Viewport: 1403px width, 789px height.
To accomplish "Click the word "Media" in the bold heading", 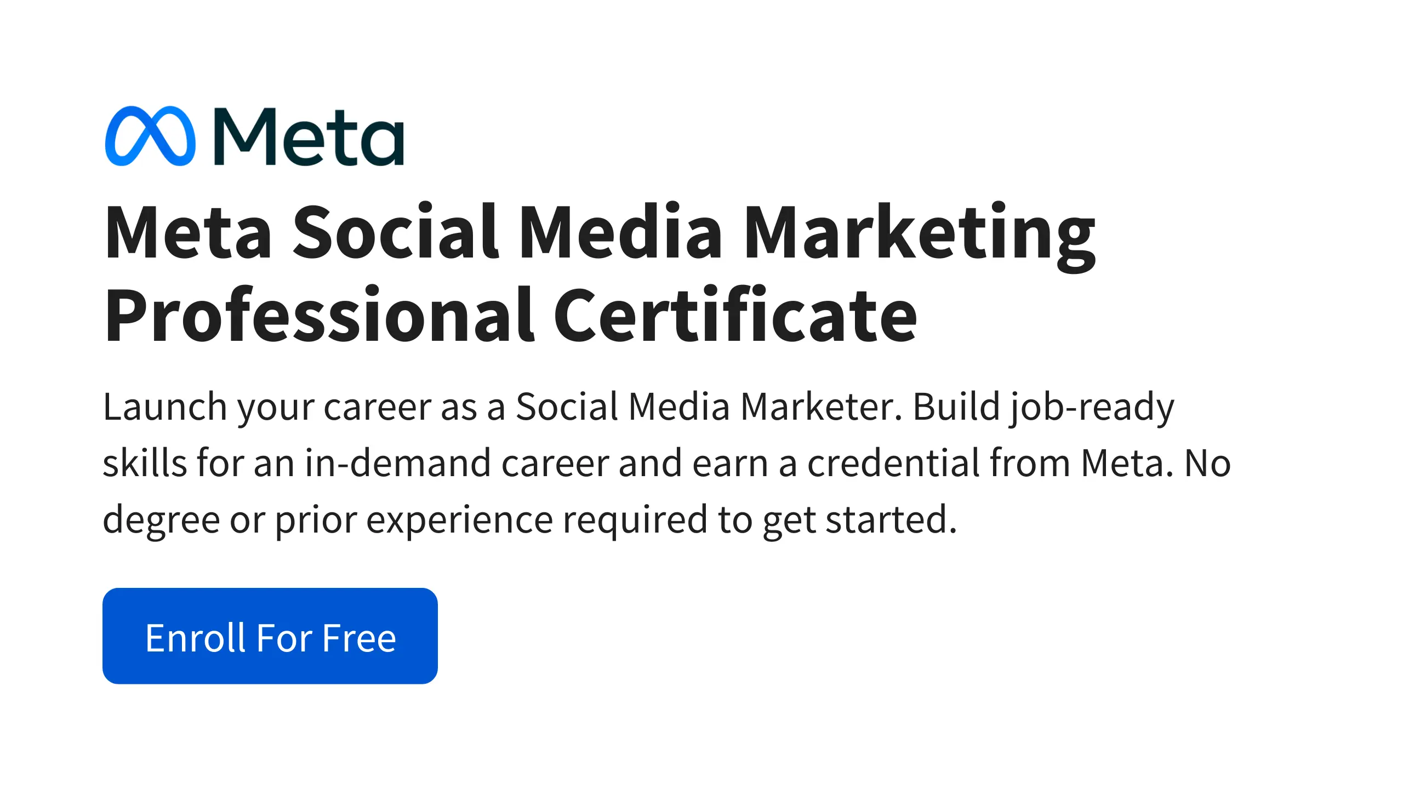I will (x=620, y=232).
